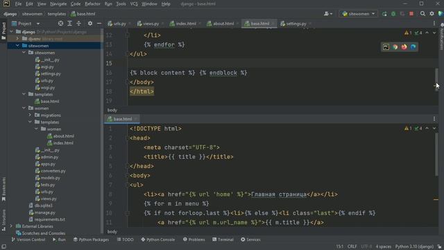Hide the Project tool window
Image resolution: width=444 pixels, height=250 pixels.
[99, 24]
